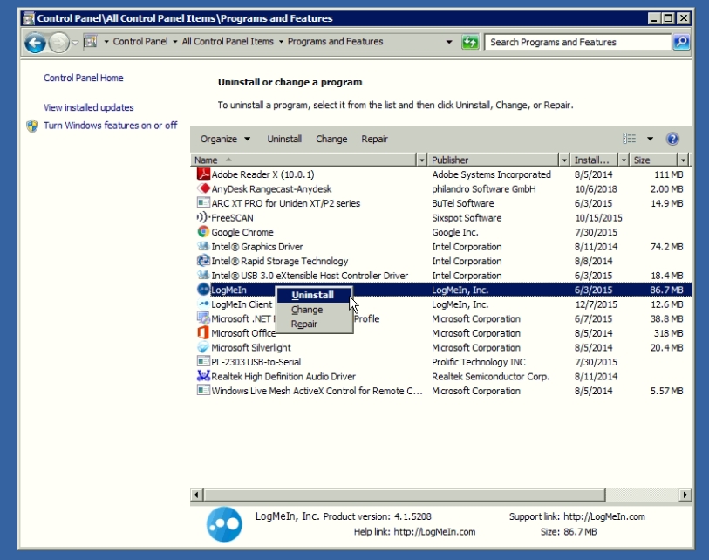The height and width of the screenshot is (560, 709).
Task: Click Uninstall in the toolbar
Action: click(284, 139)
